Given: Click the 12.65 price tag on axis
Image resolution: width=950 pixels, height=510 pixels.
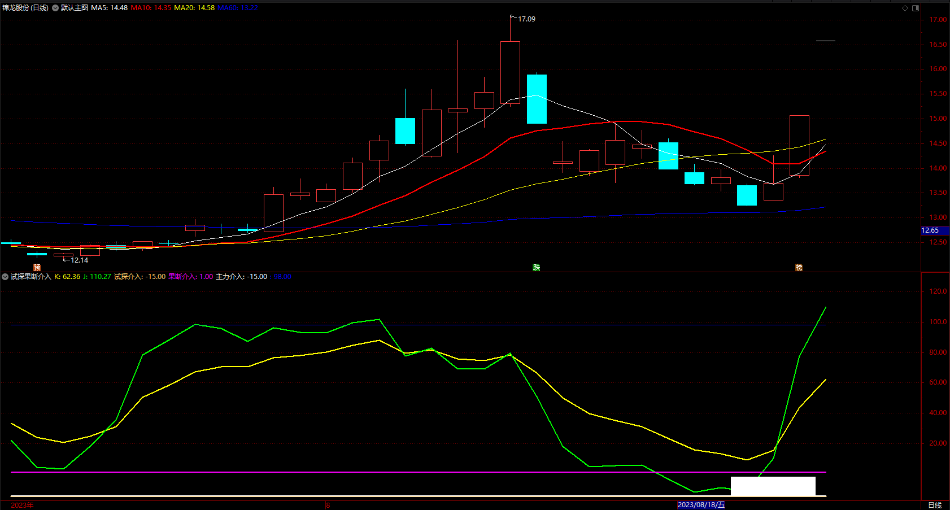Looking at the screenshot, I should click(x=931, y=230).
